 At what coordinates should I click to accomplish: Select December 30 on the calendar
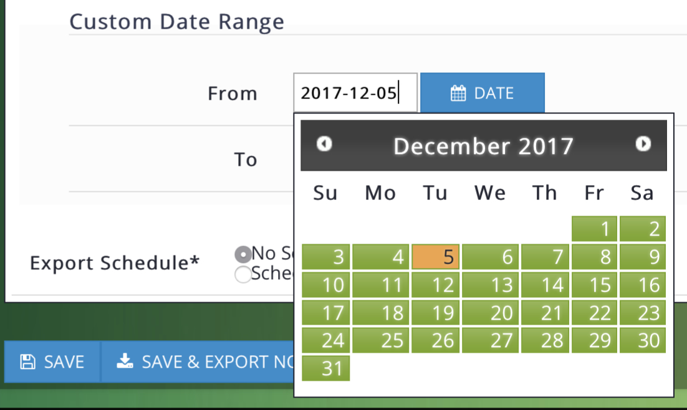pos(643,340)
